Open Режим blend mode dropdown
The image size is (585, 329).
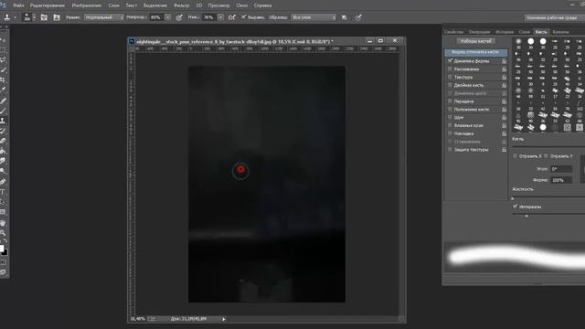[103, 17]
